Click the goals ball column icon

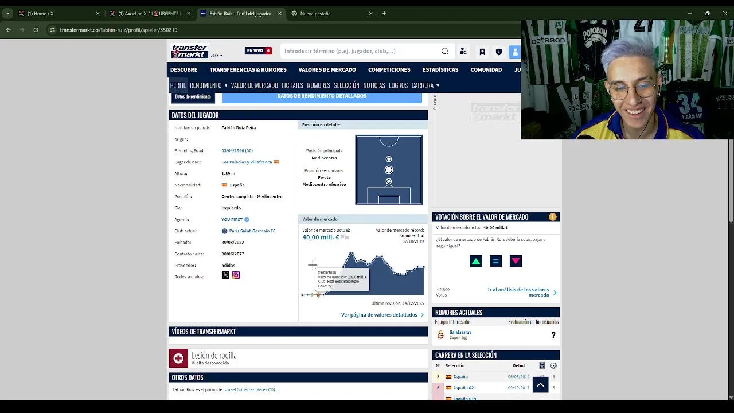(x=553, y=365)
